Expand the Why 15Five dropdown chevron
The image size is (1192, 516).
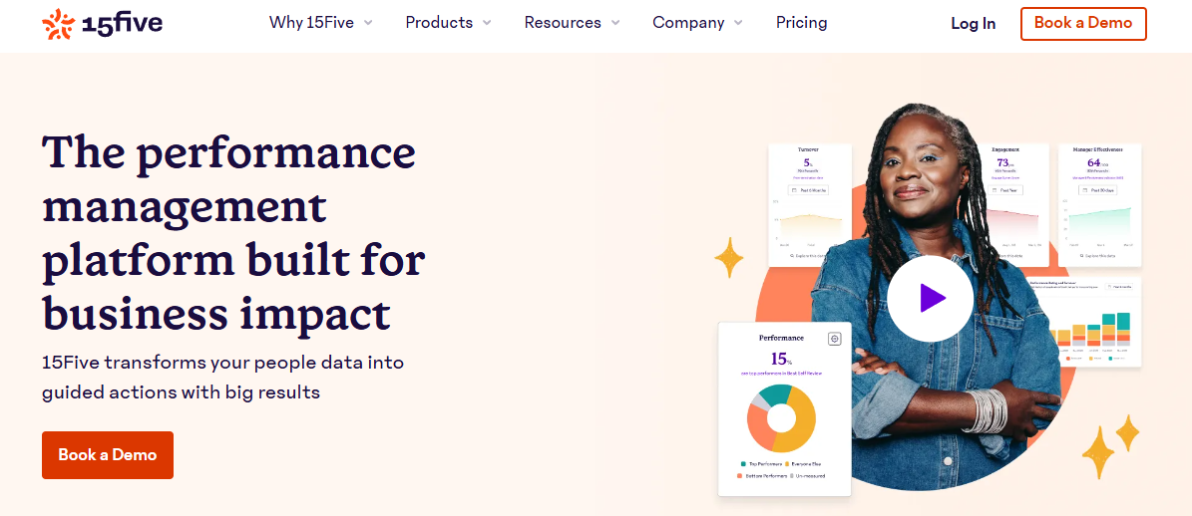coord(368,23)
